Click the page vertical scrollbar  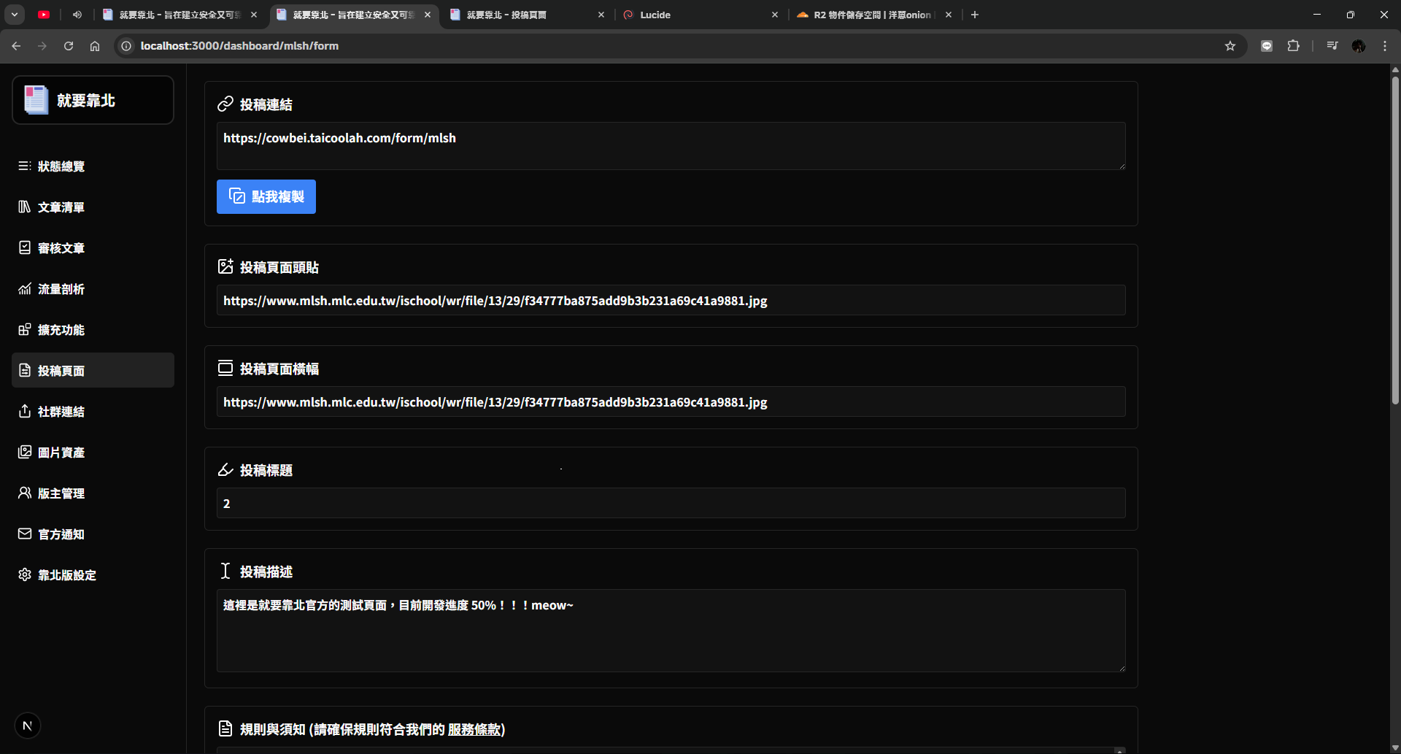click(1395, 241)
